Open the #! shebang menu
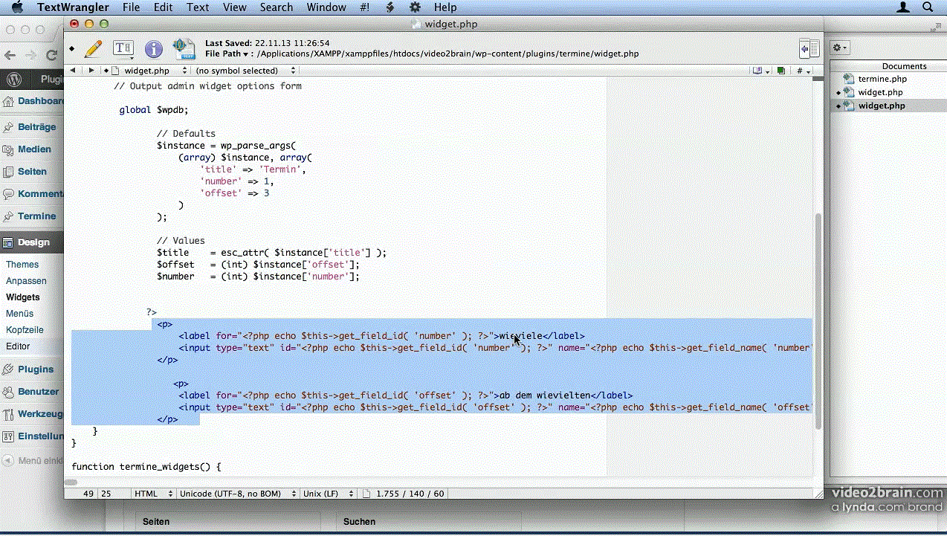The height and width of the screenshot is (536, 947). pyautogui.click(x=365, y=7)
